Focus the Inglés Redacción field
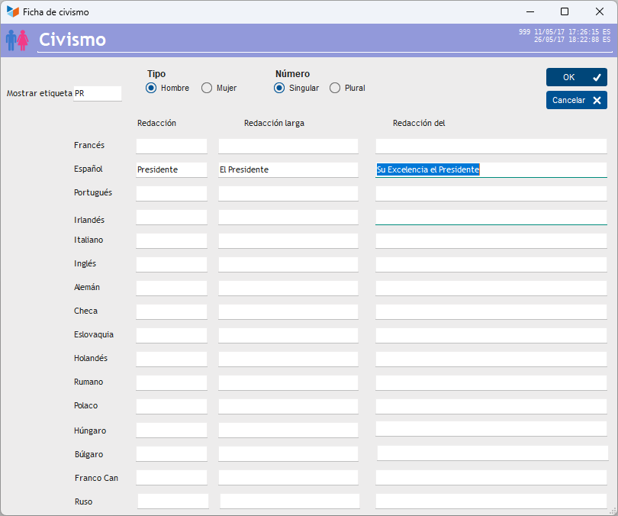This screenshot has width=618, height=516. (172, 264)
